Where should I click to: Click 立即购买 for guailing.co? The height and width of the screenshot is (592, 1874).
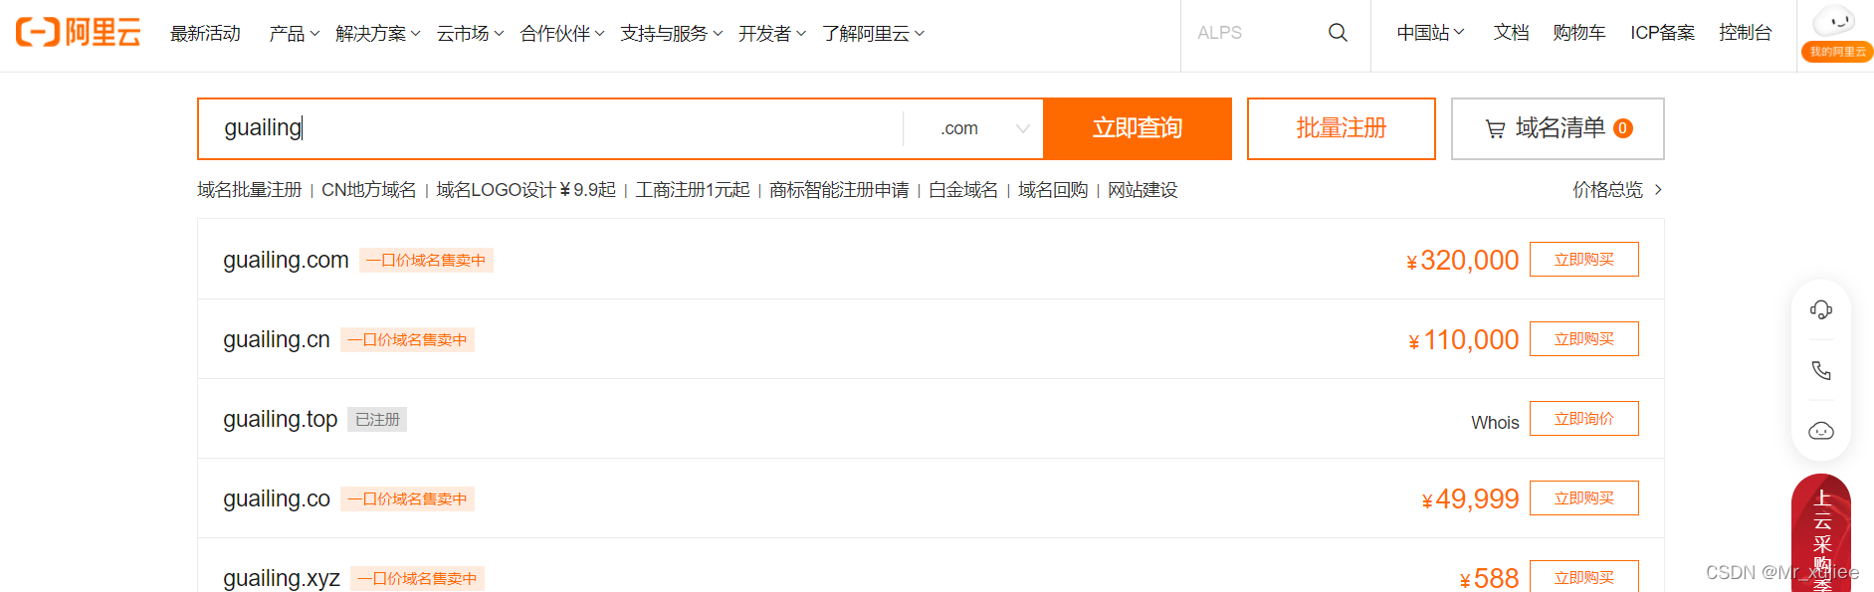click(1583, 498)
